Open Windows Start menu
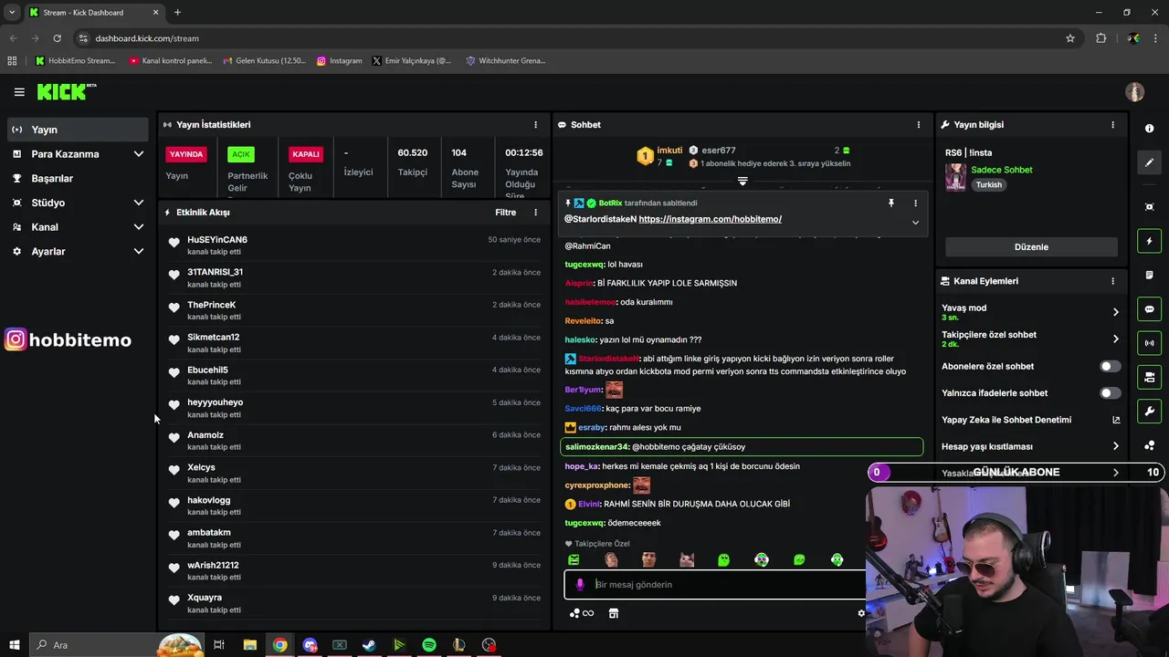Image resolution: width=1169 pixels, height=657 pixels. coord(14,645)
